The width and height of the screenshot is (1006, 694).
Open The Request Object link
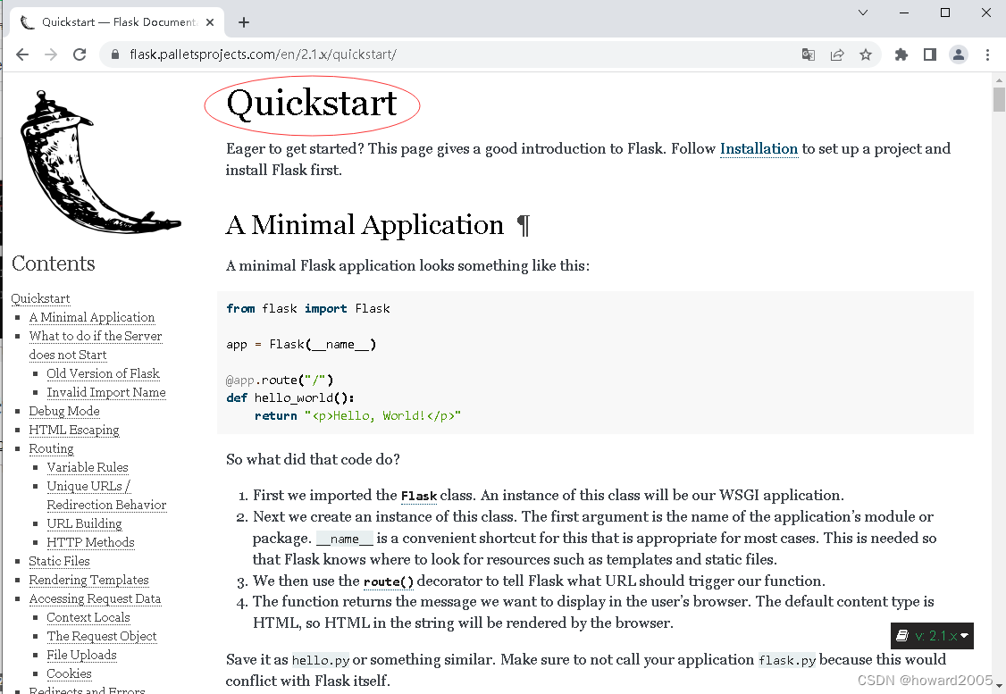(x=102, y=636)
